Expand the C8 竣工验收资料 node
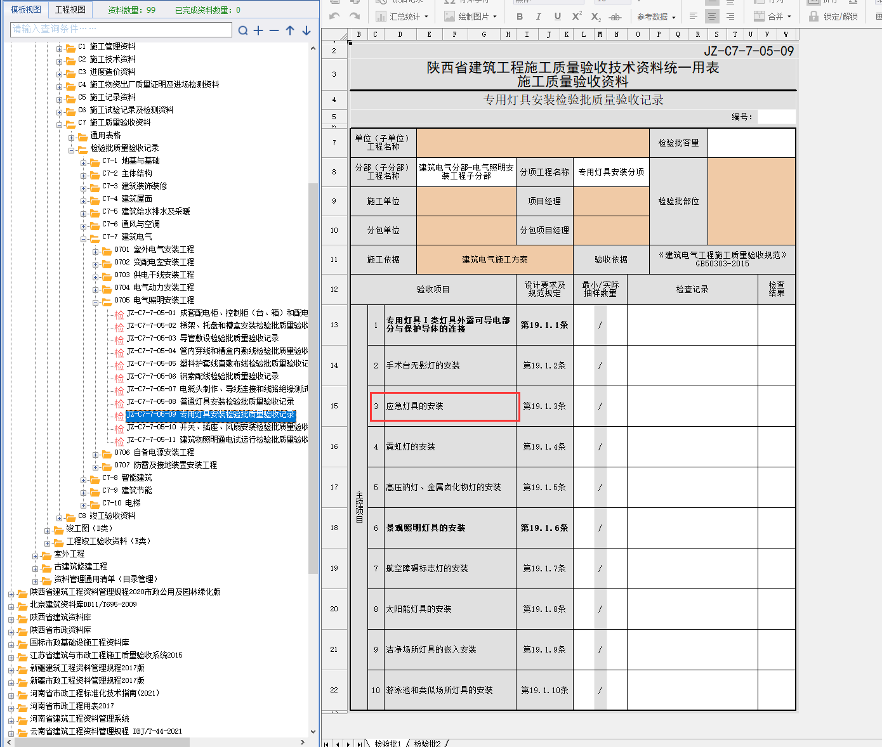This screenshot has height=747, width=882. coord(60,517)
